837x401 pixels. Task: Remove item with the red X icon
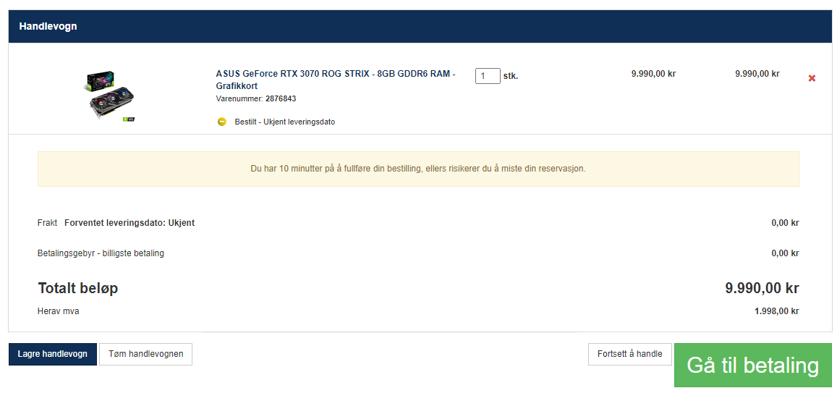(812, 78)
